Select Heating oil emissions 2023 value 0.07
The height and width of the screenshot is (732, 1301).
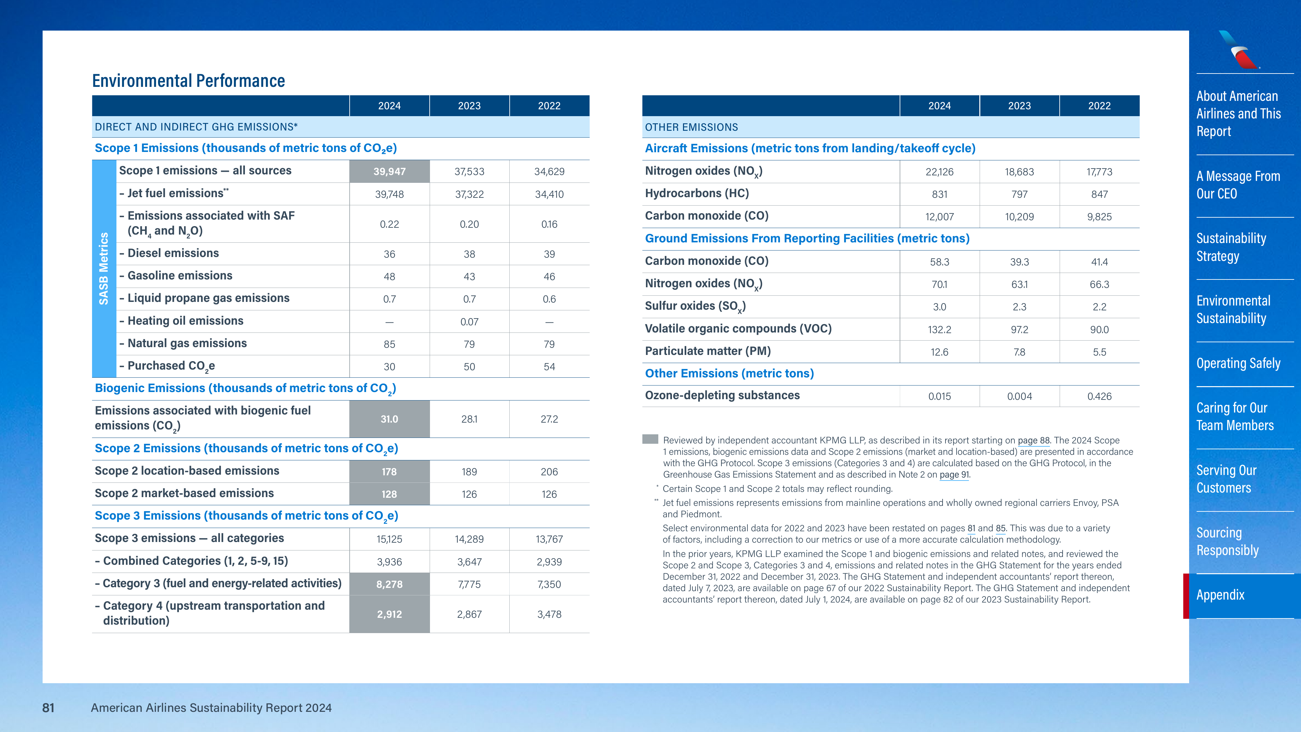(469, 322)
